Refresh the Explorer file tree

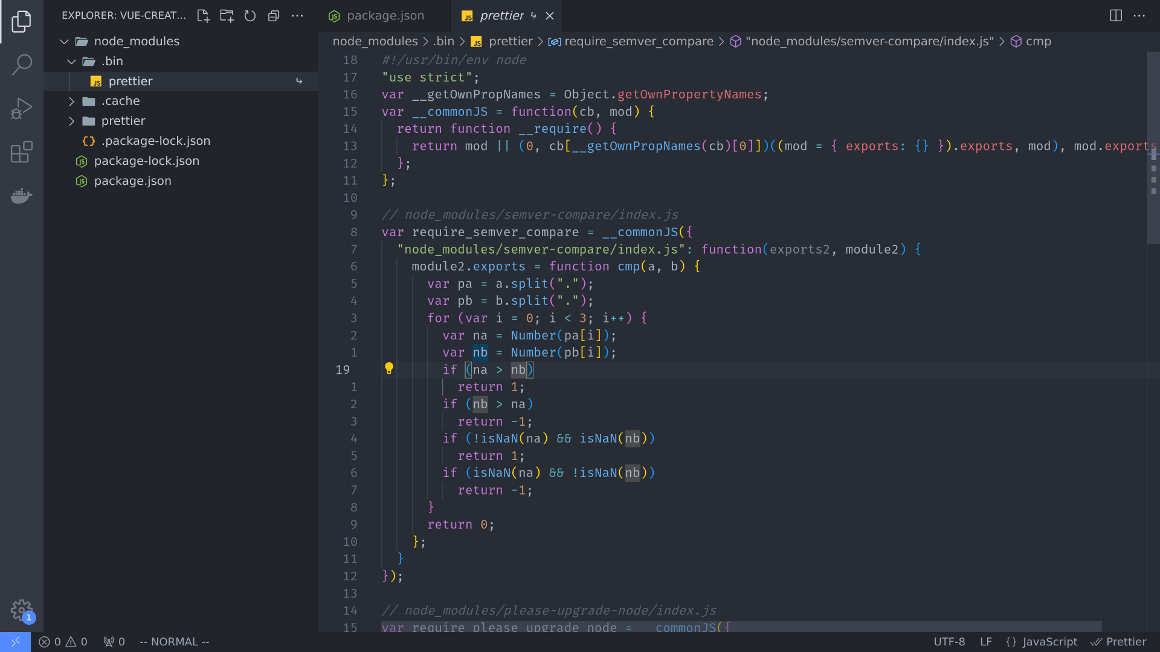pos(250,16)
